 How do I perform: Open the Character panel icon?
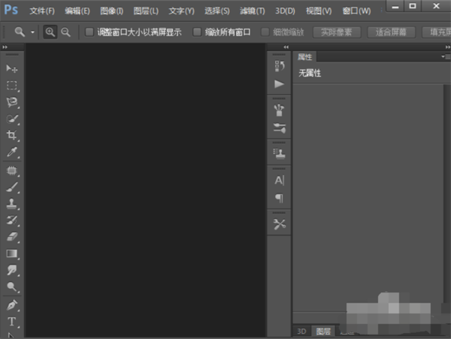(280, 180)
